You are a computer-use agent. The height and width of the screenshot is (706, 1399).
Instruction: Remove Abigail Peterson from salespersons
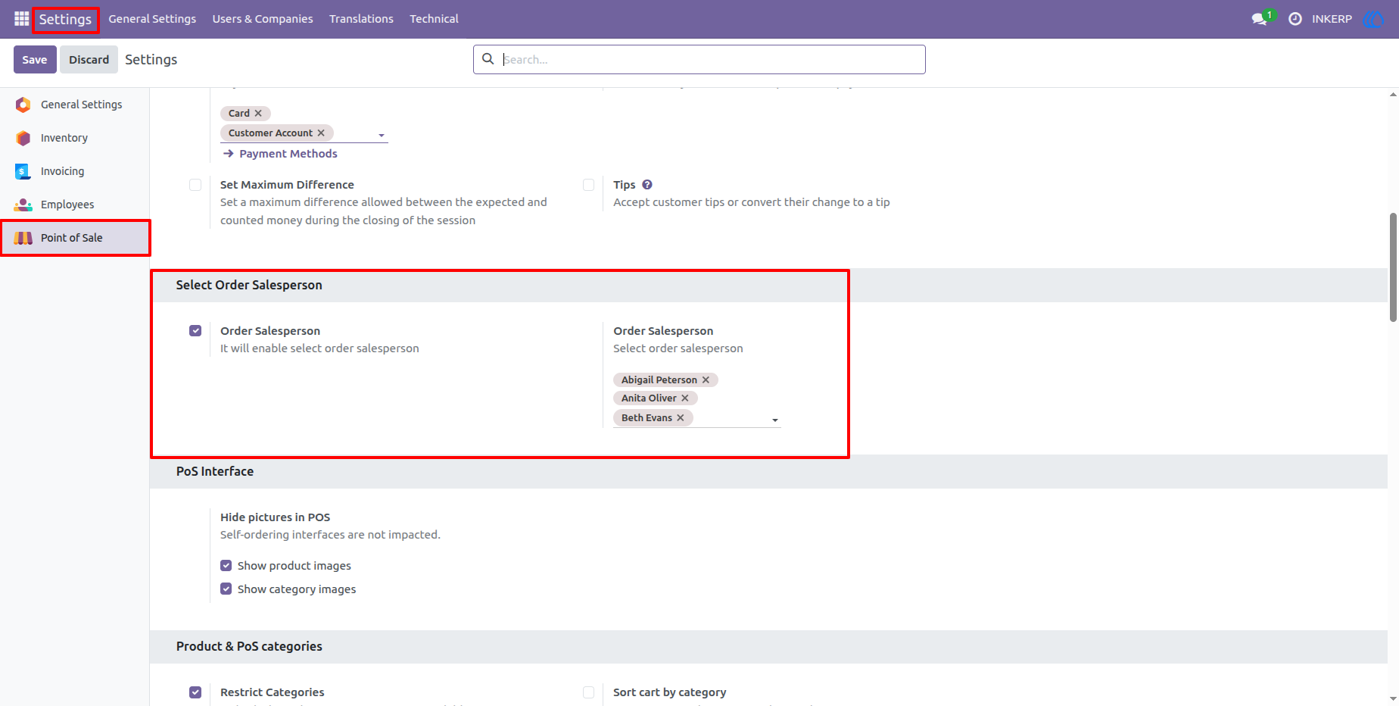(x=706, y=380)
